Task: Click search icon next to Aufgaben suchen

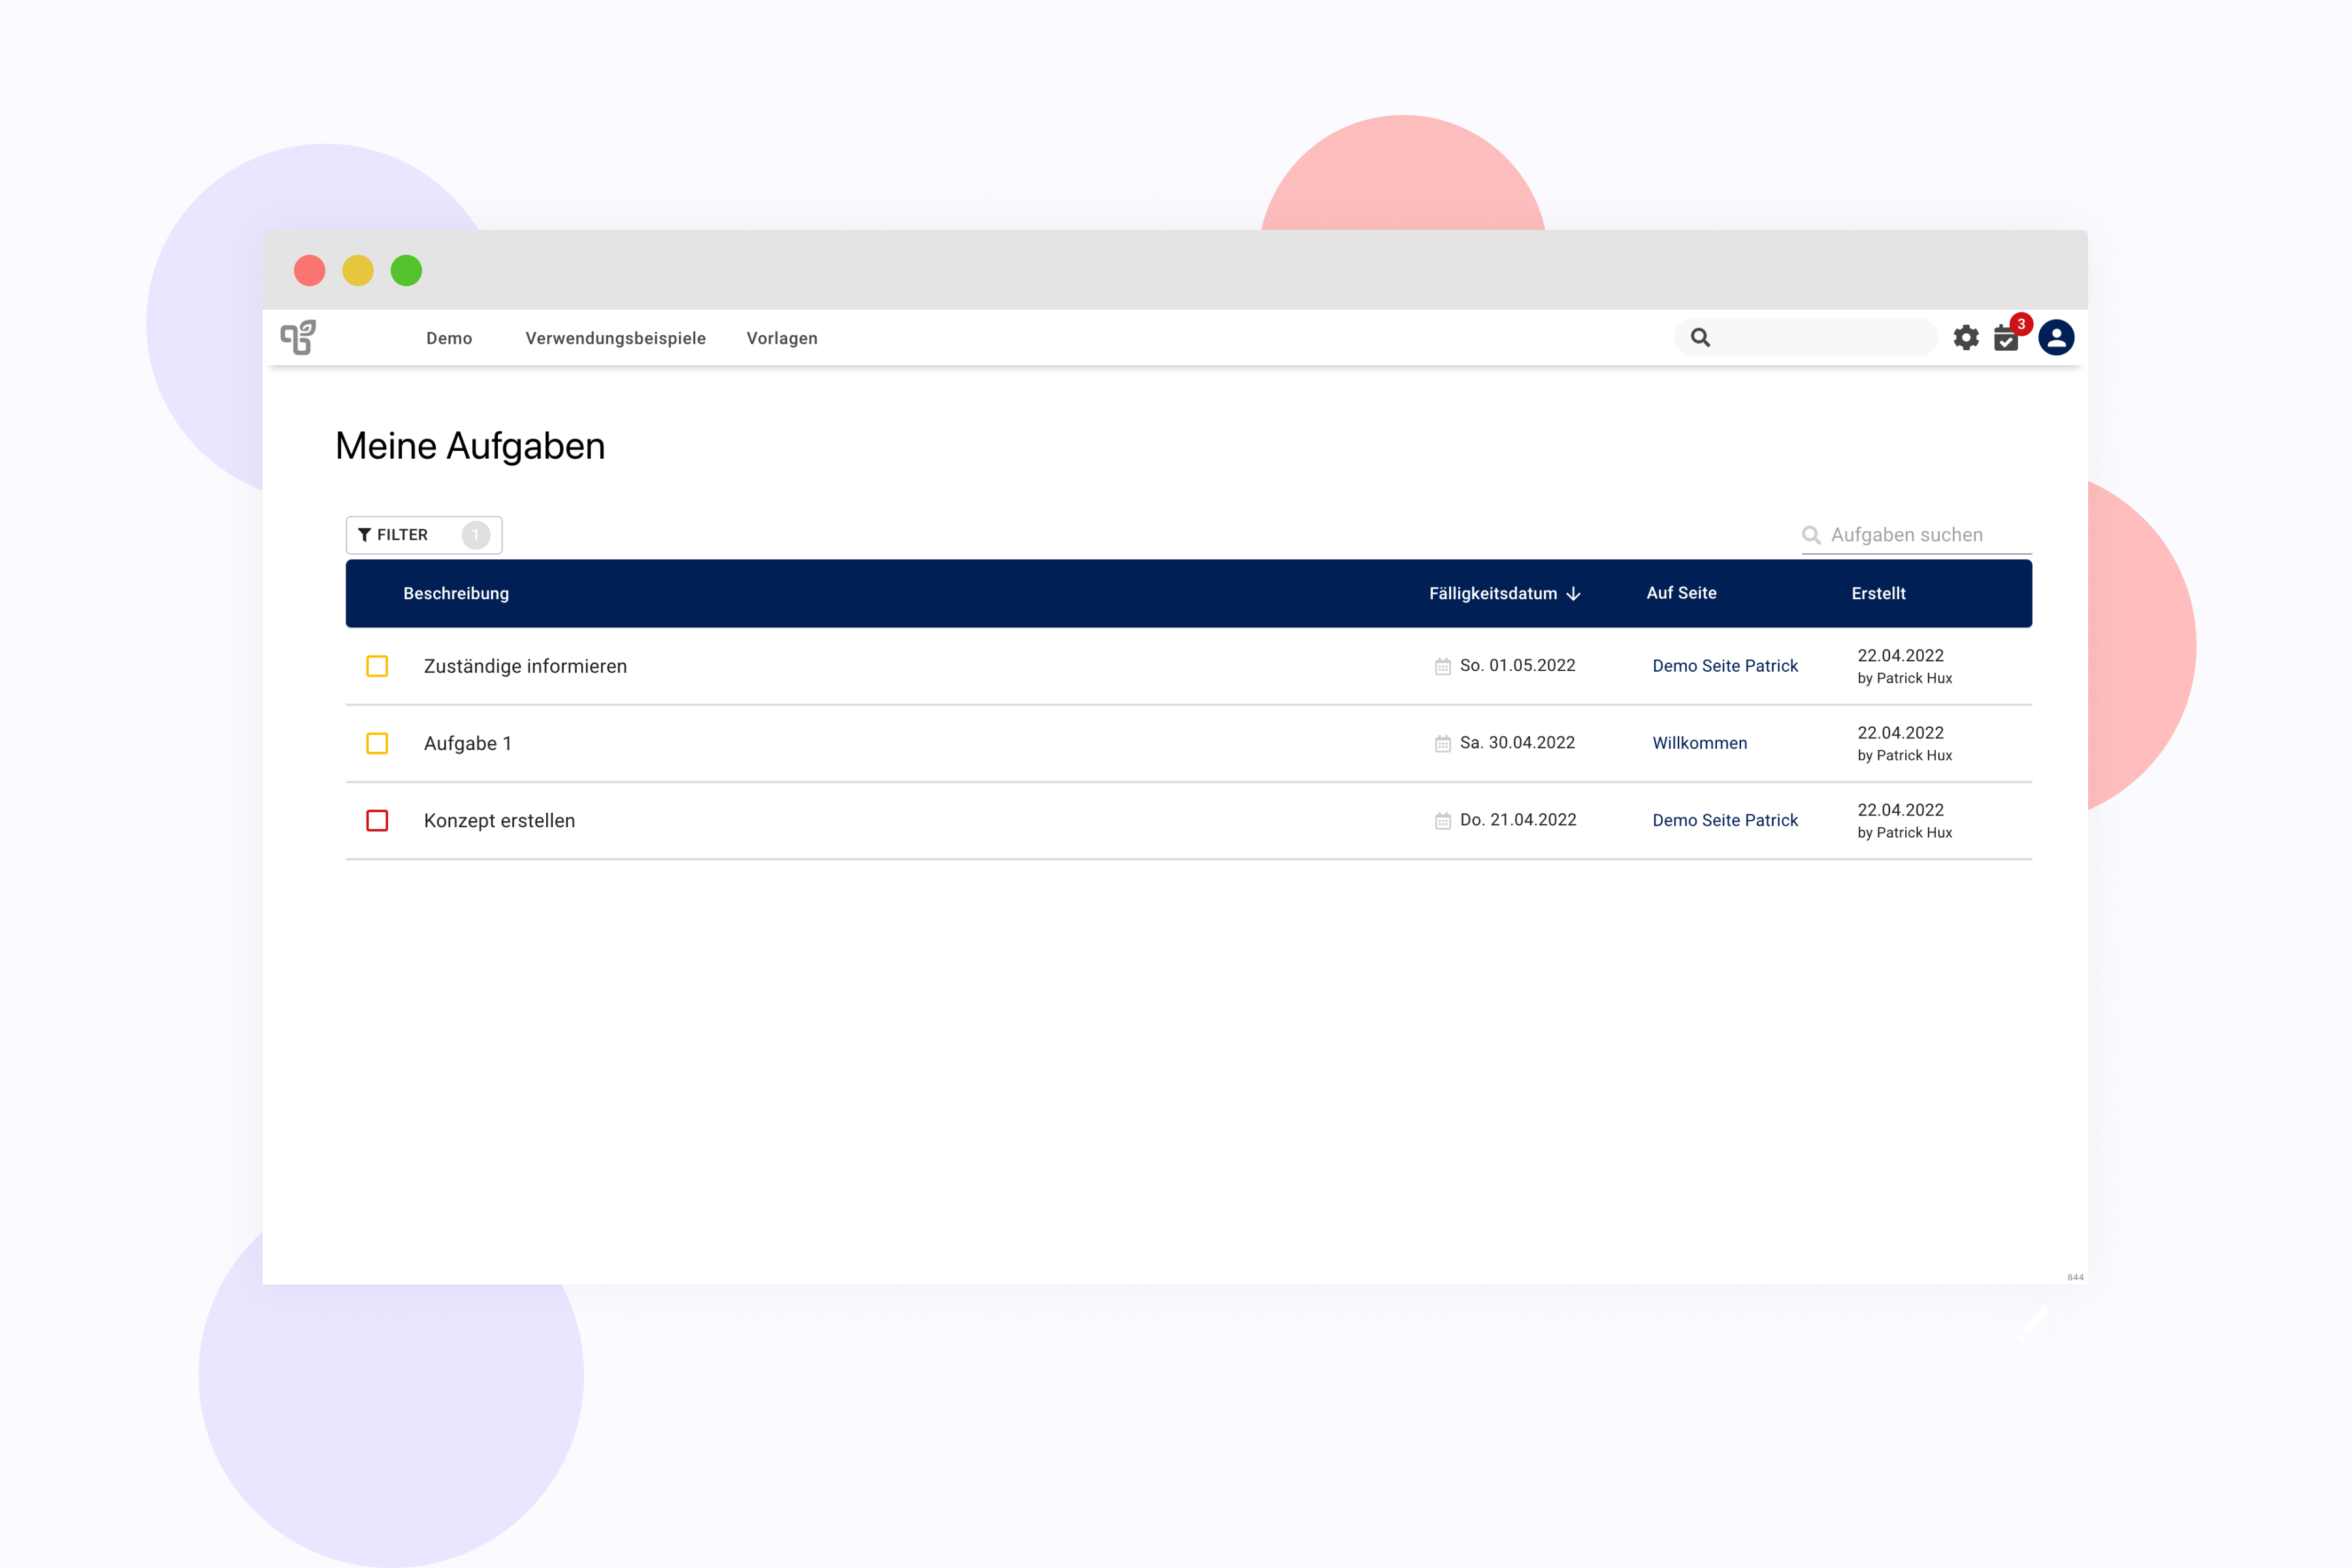Action: [1810, 535]
